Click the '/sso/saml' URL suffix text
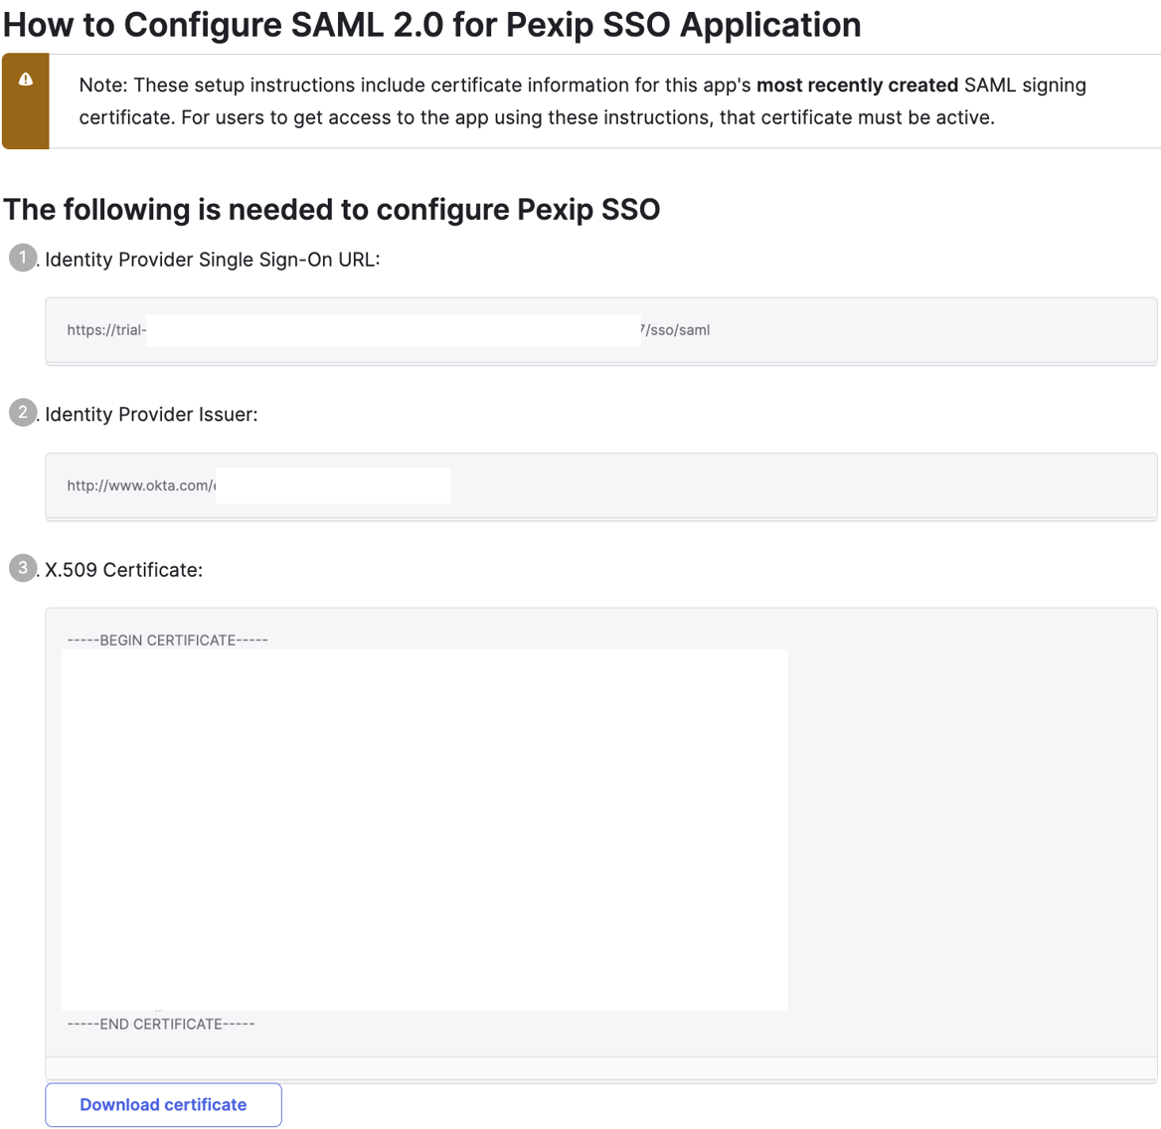This screenshot has width=1161, height=1129. [678, 330]
